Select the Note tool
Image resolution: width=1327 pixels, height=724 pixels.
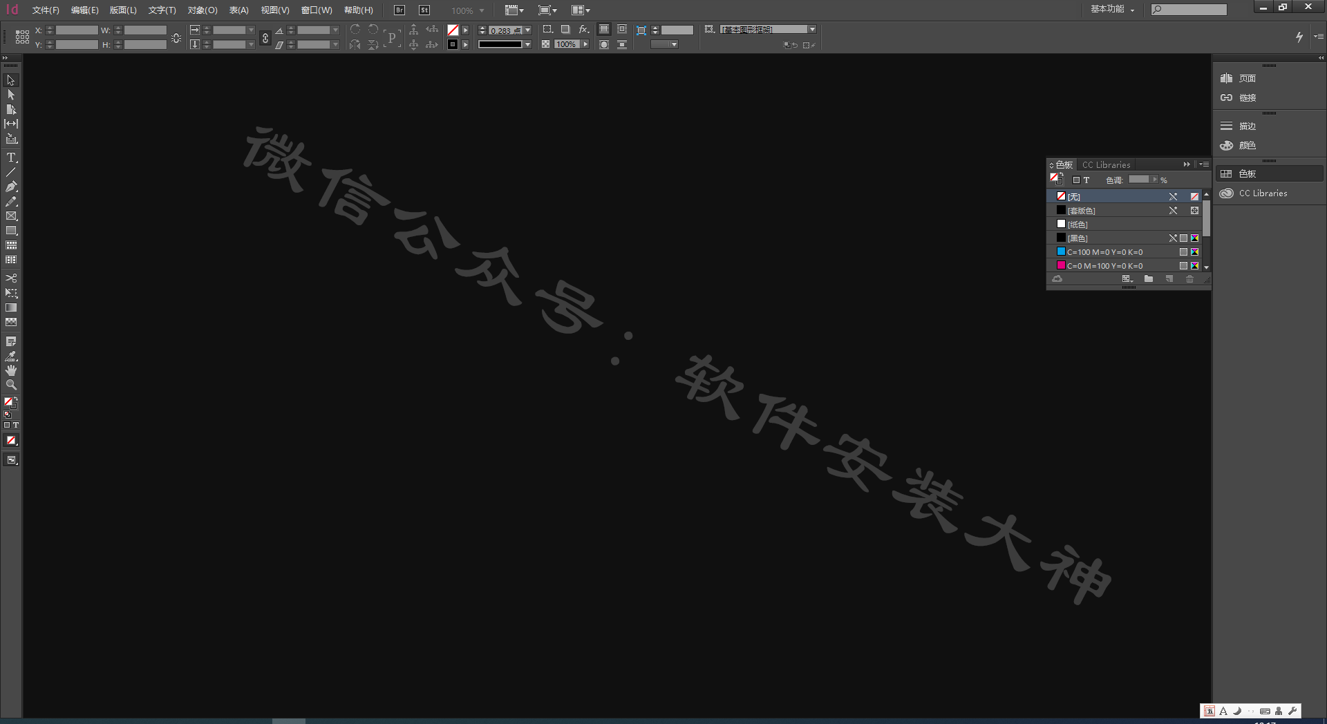point(11,341)
